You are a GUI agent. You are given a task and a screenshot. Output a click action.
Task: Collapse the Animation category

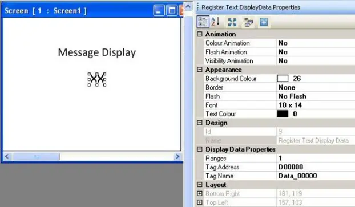(200, 34)
